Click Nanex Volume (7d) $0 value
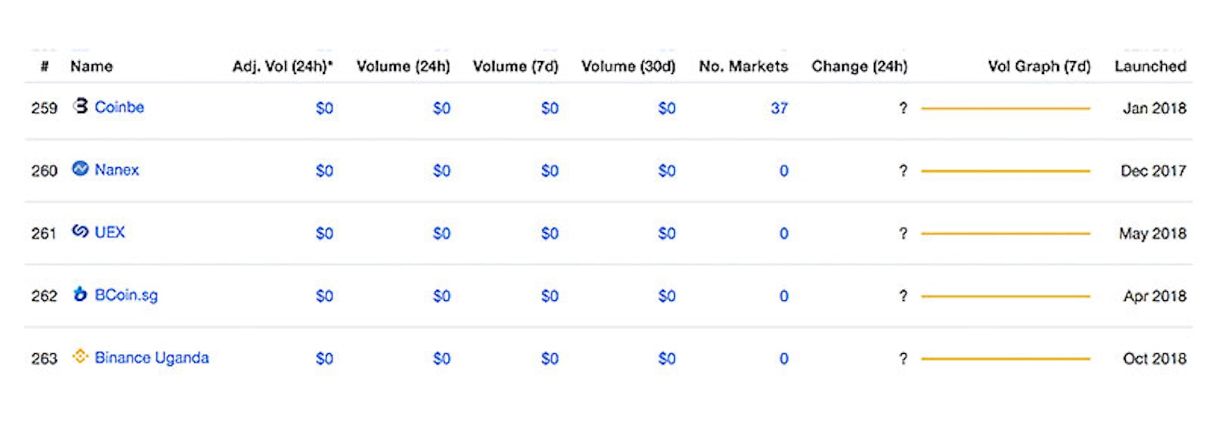This screenshot has width=1211, height=427. coord(549,170)
